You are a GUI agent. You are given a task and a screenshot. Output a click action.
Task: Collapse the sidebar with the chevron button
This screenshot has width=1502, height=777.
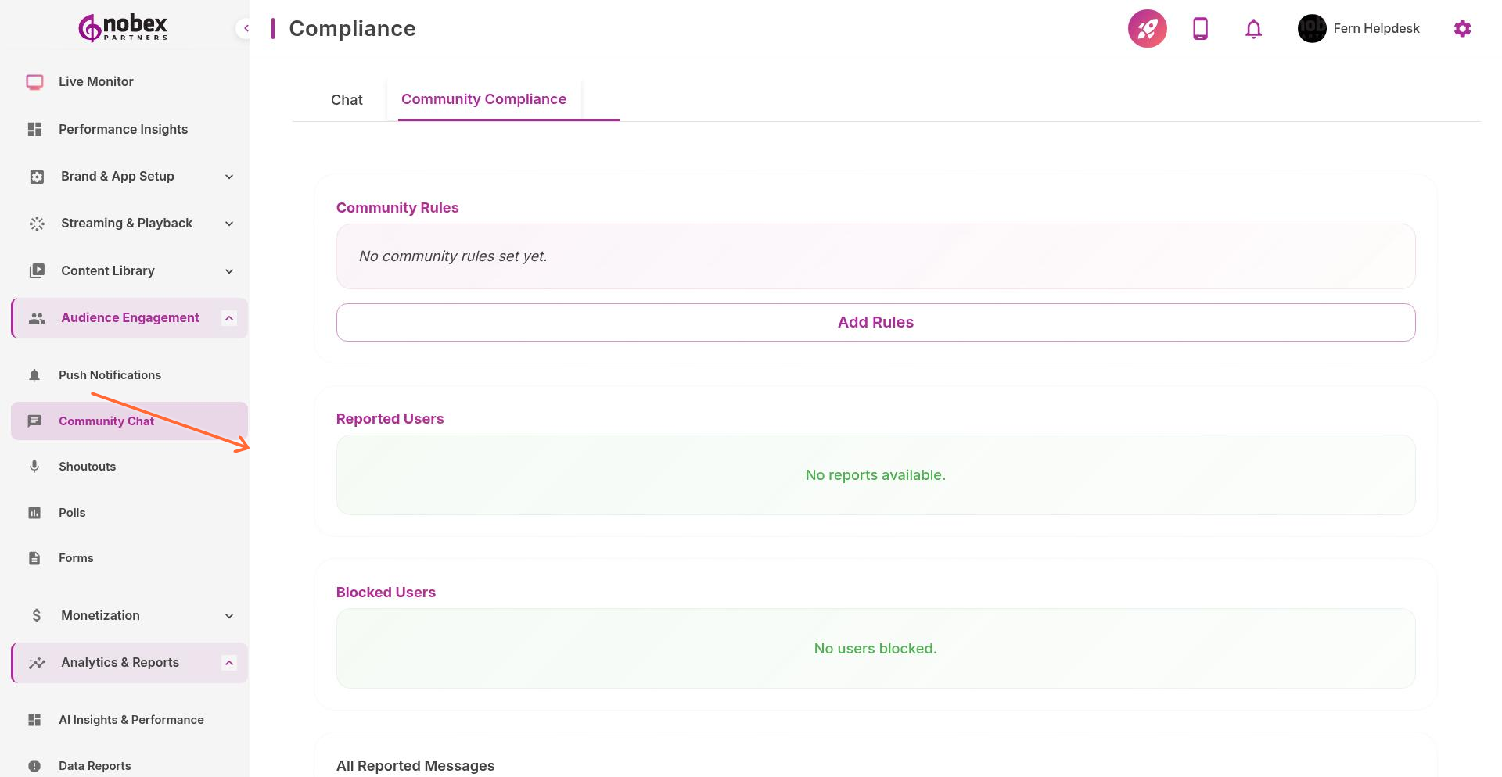tap(246, 28)
